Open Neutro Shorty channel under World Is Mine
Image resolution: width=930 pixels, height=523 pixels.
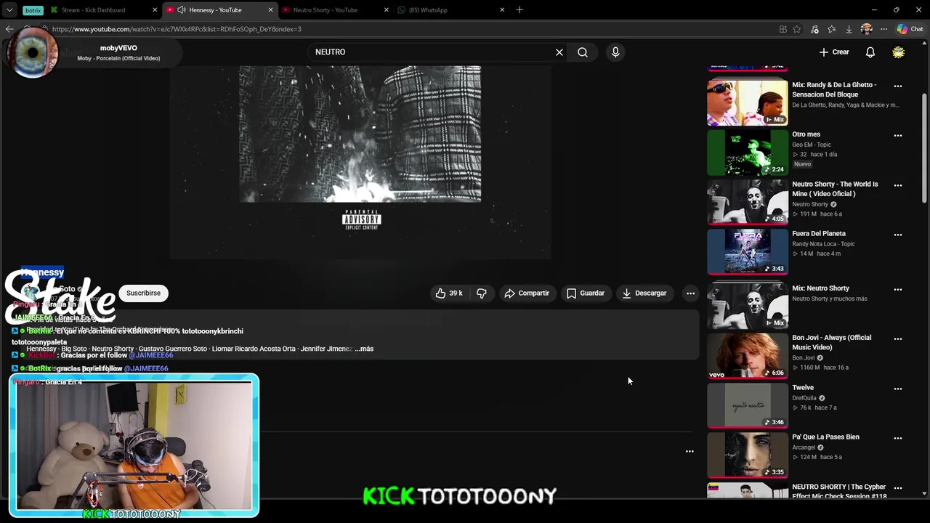click(x=810, y=204)
